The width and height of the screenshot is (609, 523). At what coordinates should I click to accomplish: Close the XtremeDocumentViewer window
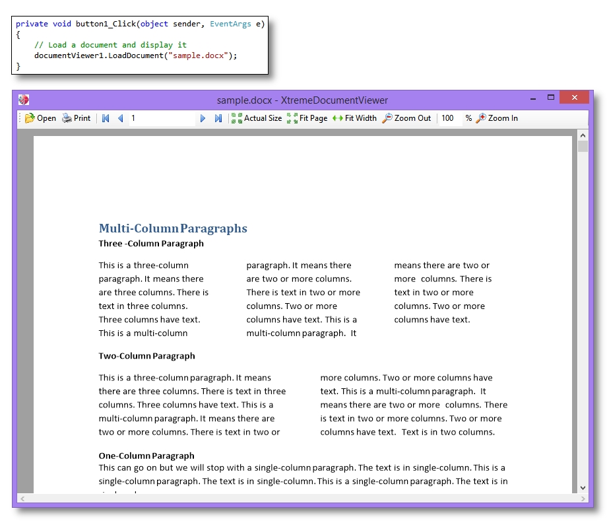[x=575, y=97]
